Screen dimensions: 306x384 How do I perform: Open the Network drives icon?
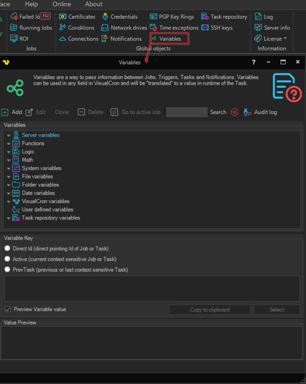coord(105,28)
